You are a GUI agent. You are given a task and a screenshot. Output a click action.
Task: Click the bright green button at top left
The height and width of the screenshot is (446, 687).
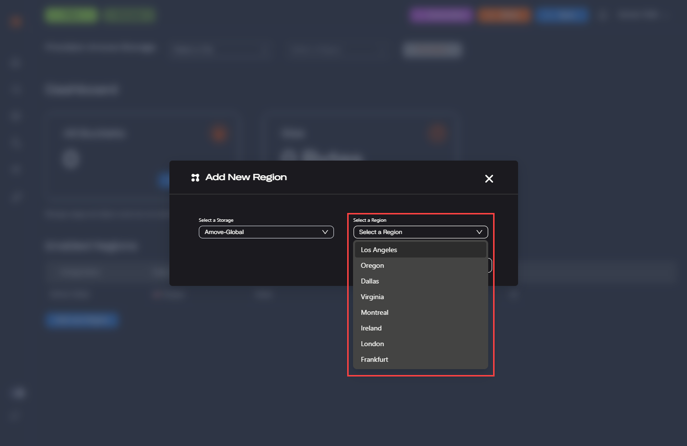click(71, 15)
